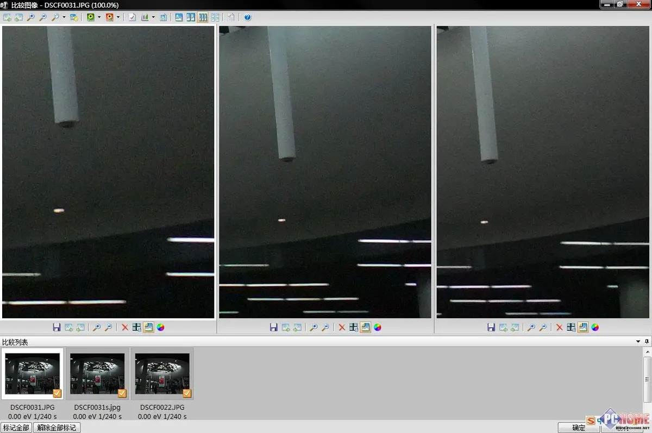The height and width of the screenshot is (433, 652).
Task: Zoom in on the middle image pane
Action: click(x=314, y=328)
